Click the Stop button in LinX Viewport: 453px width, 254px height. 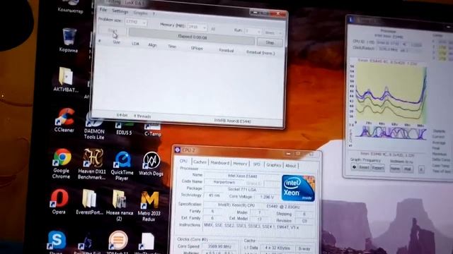pos(270,42)
